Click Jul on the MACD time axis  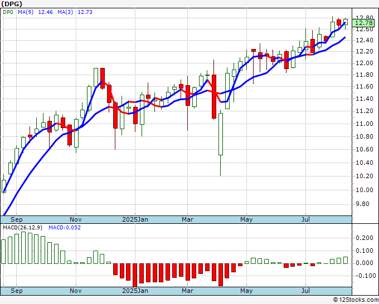[x=306, y=291]
